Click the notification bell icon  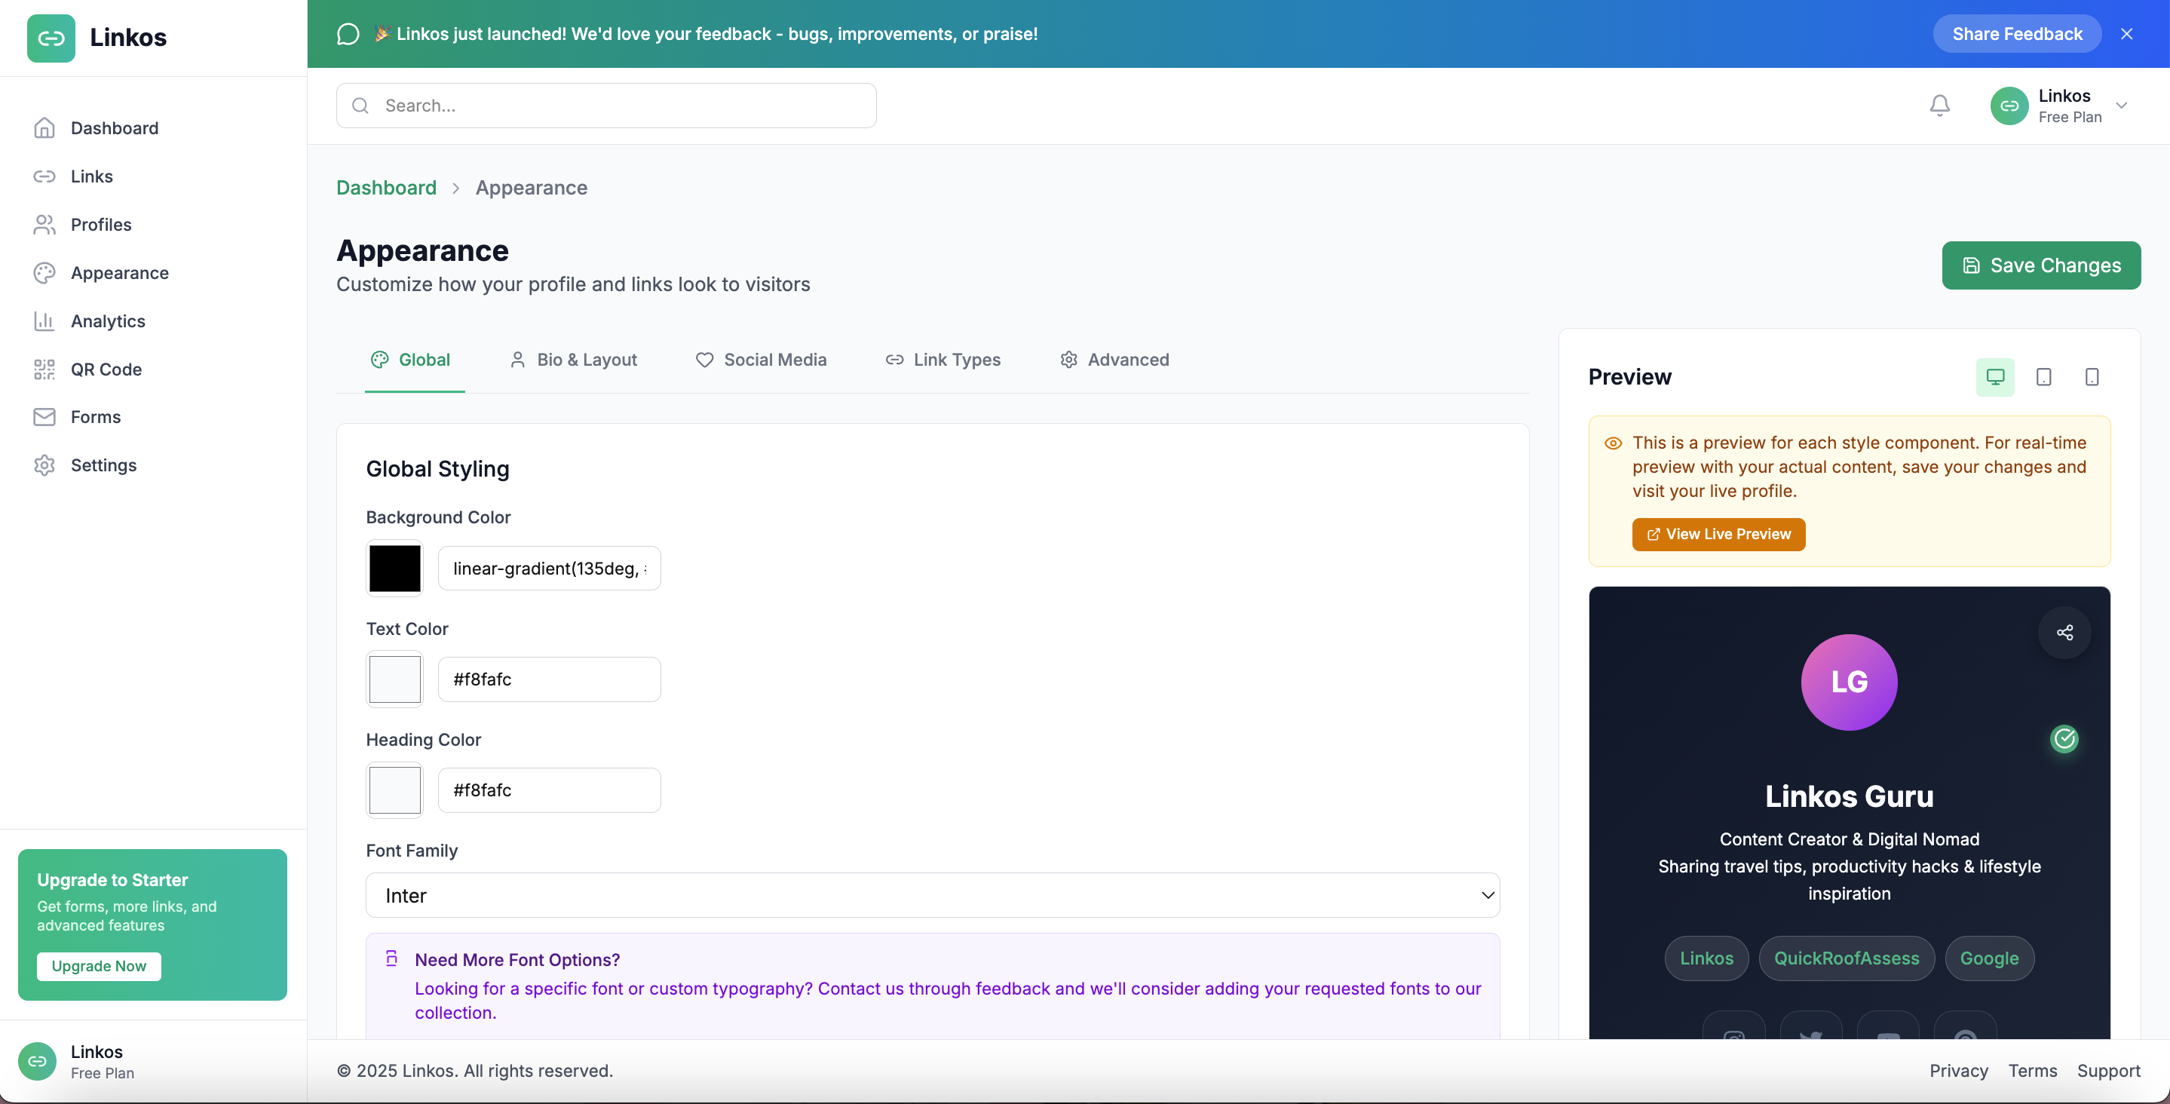coord(1939,106)
